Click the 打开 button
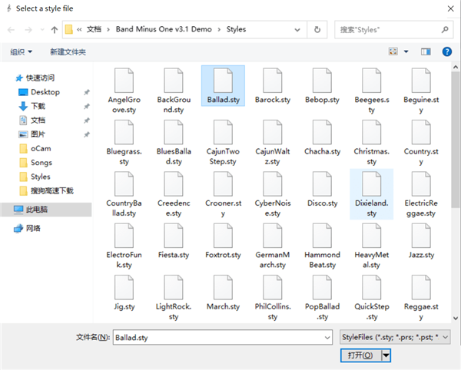Screen dimensions: 461x370 pos(360,355)
